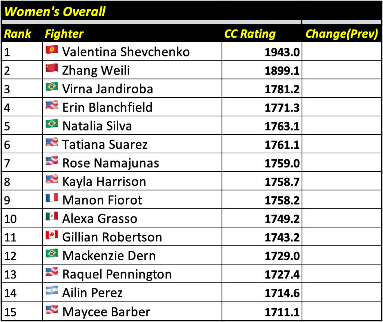The height and width of the screenshot is (322, 383).
Task: Click the Women's Overall table title
Action: (55, 12)
